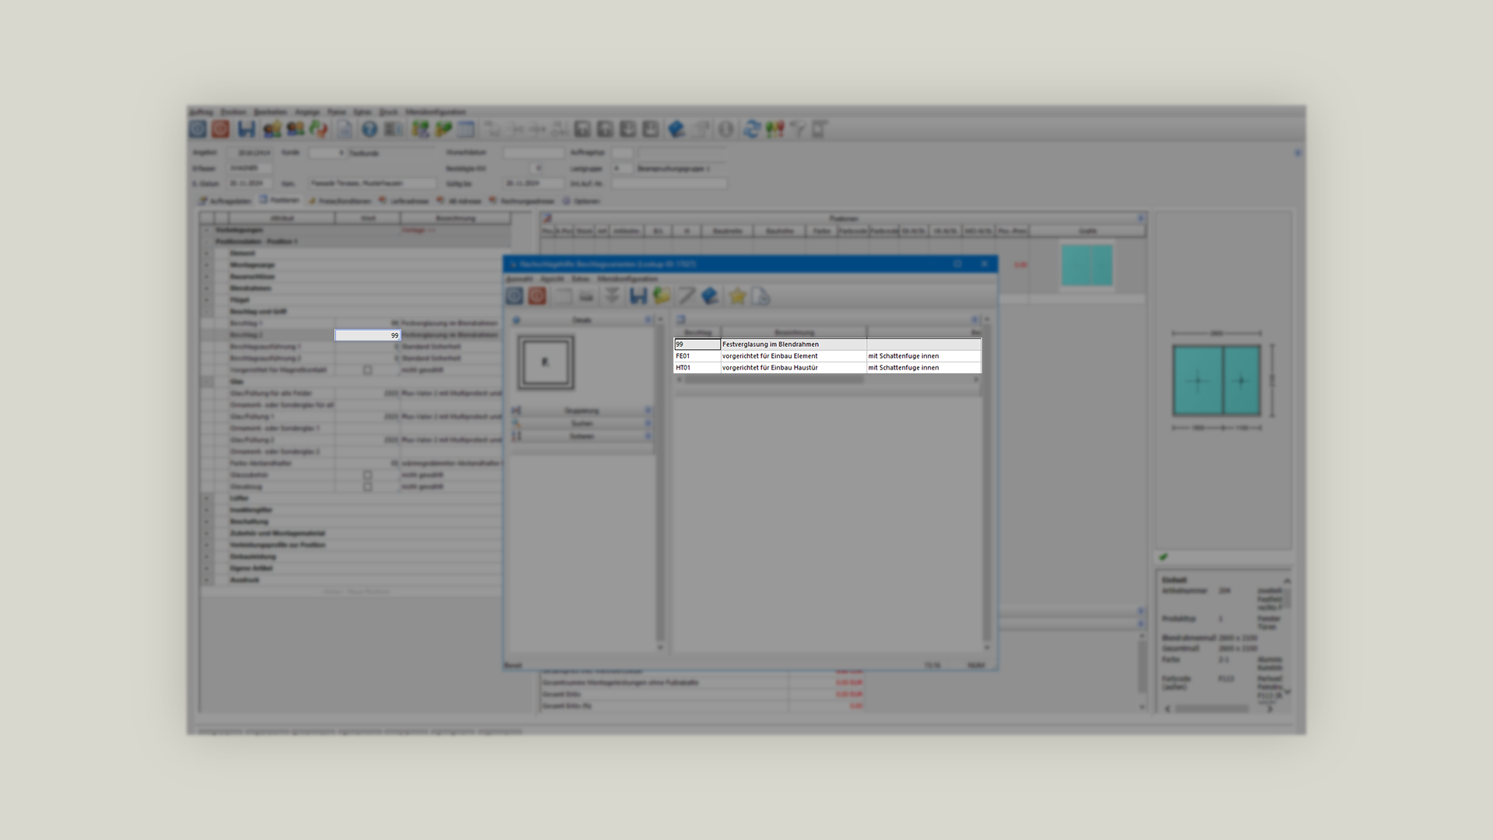Image resolution: width=1493 pixels, height=840 pixels.
Task: Click the document icon after the star
Action: [760, 296]
